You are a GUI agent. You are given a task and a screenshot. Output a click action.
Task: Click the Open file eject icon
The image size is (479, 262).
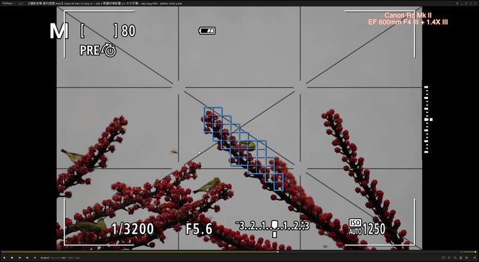click(35, 258)
